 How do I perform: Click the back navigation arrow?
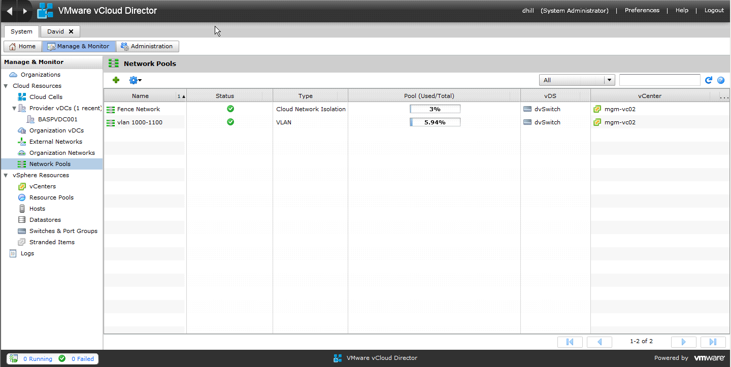9,11
